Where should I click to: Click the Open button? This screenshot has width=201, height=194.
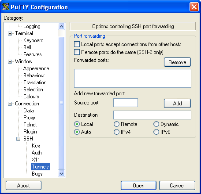[138, 186]
